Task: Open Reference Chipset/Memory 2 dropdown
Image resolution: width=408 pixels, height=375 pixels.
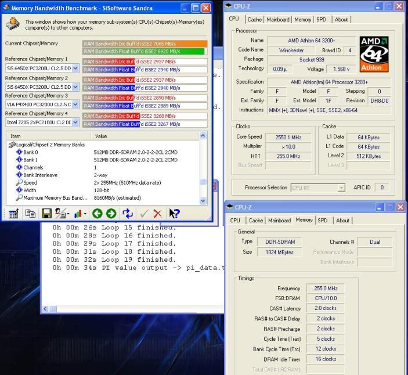Action: tap(75, 86)
